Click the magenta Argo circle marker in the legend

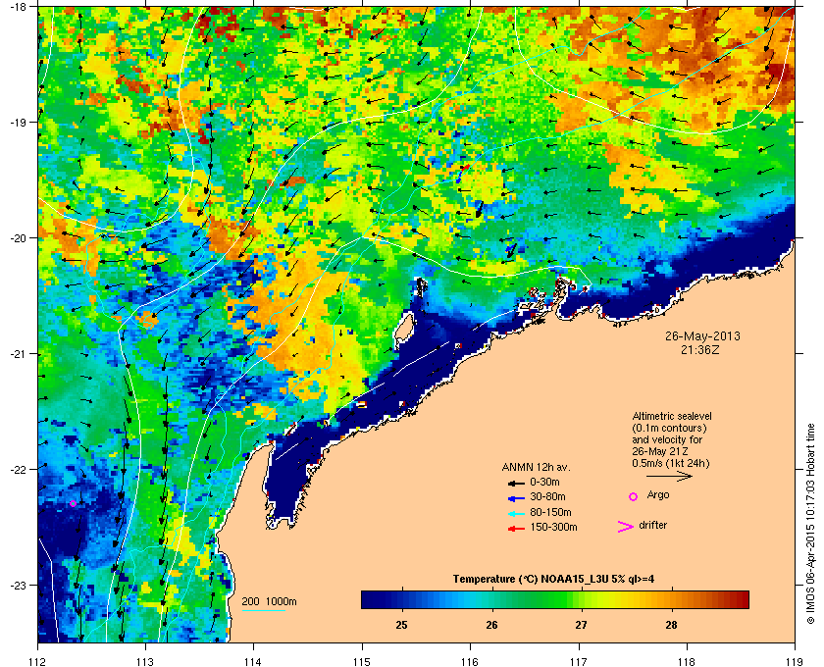click(x=634, y=496)
